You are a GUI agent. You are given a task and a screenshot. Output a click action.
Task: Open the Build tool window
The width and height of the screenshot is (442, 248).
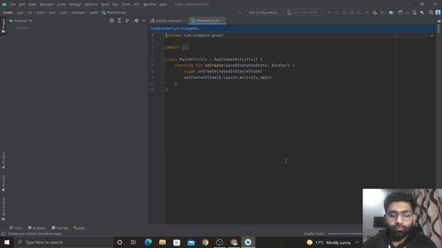79,228
